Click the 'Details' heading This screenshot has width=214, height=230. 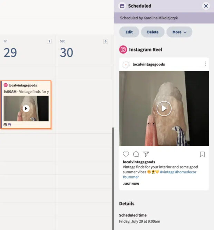click(x=127, y=204)
